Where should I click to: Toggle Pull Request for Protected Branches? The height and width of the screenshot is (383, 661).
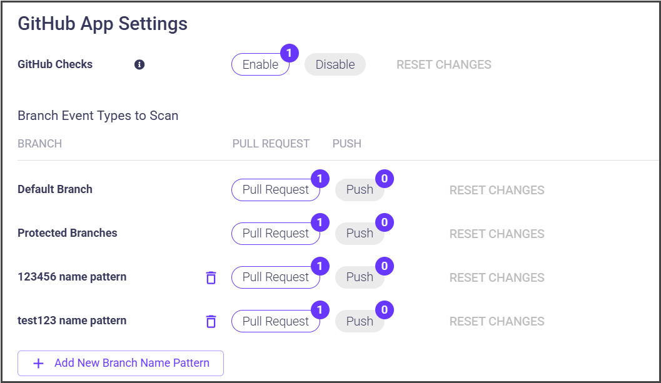pyautogui.click(x=275, y=234)
